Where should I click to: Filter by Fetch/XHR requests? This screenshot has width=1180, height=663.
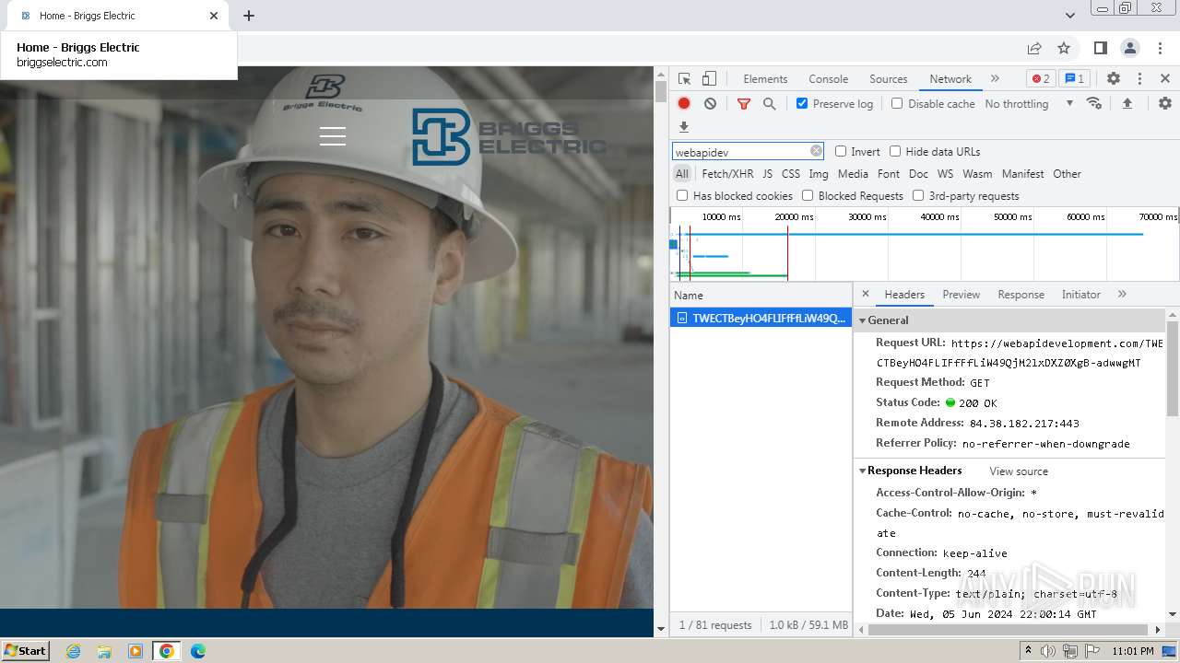click(727, 174)
